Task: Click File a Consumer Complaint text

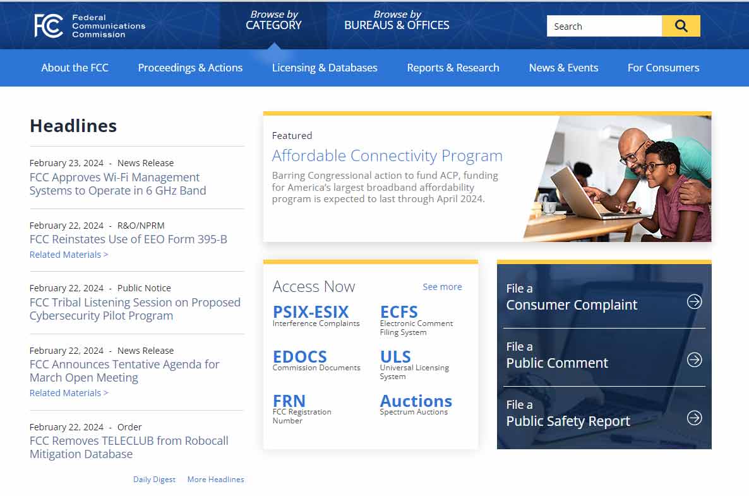Action: point(572,297)
